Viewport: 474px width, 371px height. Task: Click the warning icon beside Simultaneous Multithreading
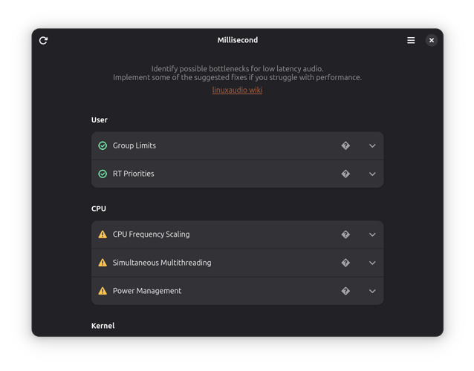click(103, 263)
